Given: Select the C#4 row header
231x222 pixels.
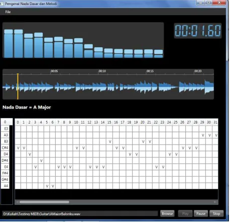Looking at the screenshot, I should click(x=5, y=148).
